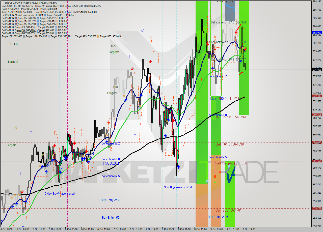Click the '9 Oct 03:00' time axis label
Image resolution: width=323 pixels, height=232 pixels.
[217, 229]
